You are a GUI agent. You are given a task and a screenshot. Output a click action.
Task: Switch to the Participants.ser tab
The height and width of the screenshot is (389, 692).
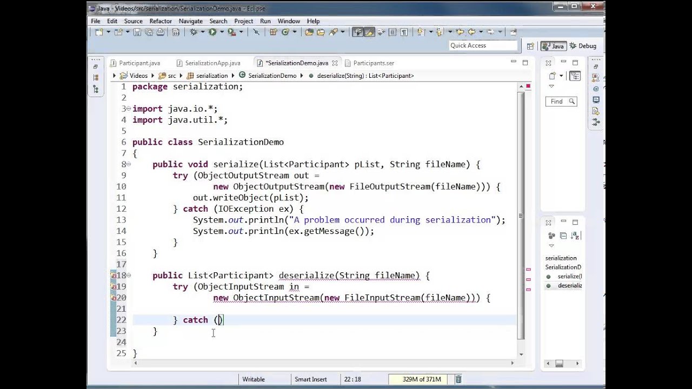tap(369, 63)
